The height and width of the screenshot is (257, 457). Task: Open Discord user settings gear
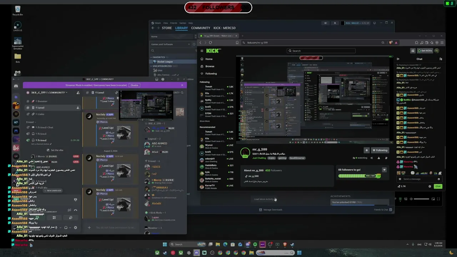pyautogui.click(x=75, y=228)
